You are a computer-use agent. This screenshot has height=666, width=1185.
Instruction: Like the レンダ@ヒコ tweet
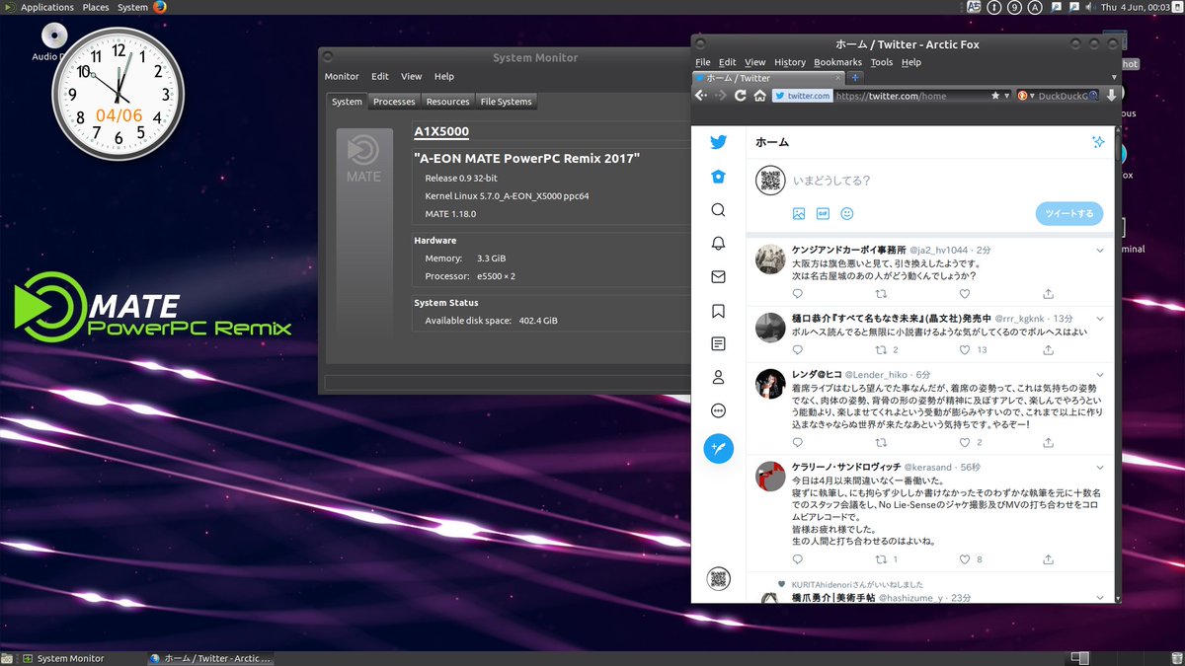(965, 443)
